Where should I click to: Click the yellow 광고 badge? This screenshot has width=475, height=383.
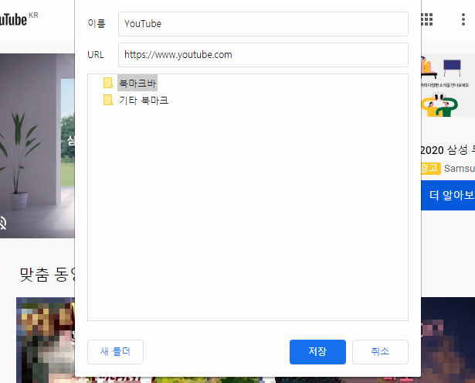click(430, 169)
